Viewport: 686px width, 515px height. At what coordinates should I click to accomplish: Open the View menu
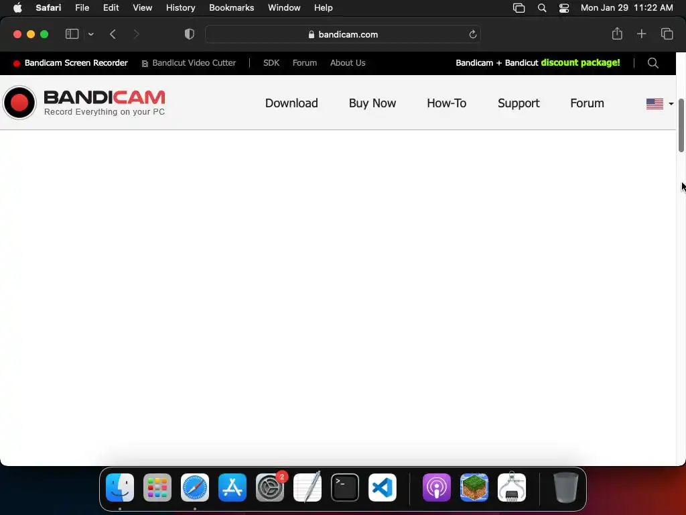tap(142, 8)
